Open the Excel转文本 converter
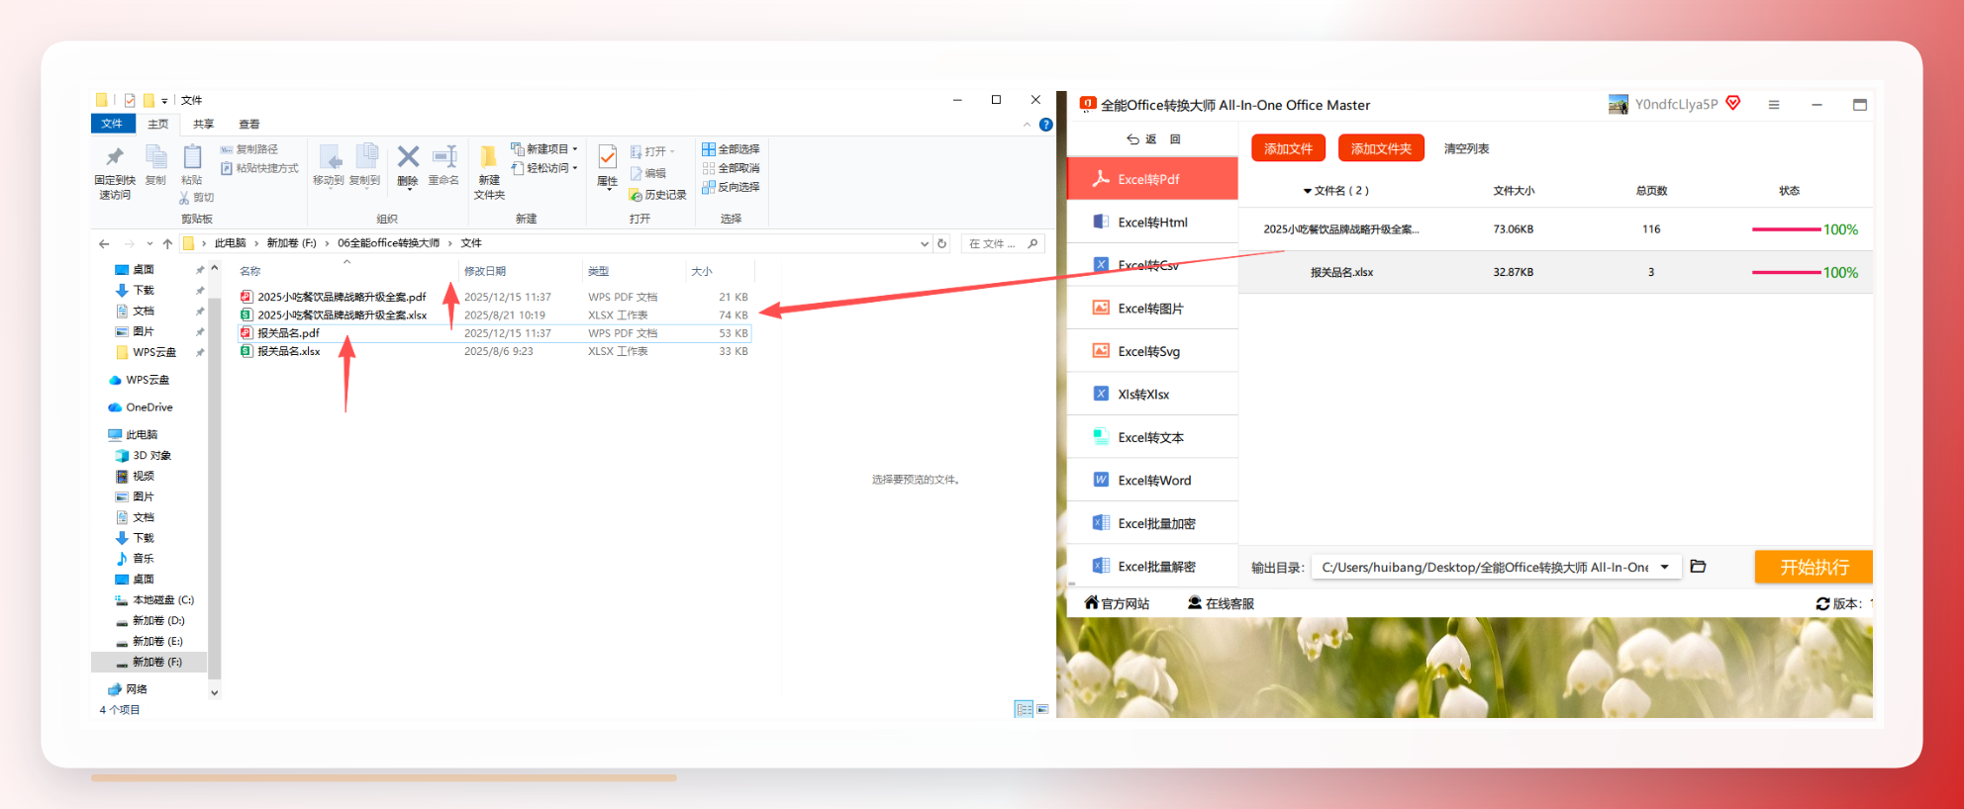1964x809 pixels. tap(1152, 437)
